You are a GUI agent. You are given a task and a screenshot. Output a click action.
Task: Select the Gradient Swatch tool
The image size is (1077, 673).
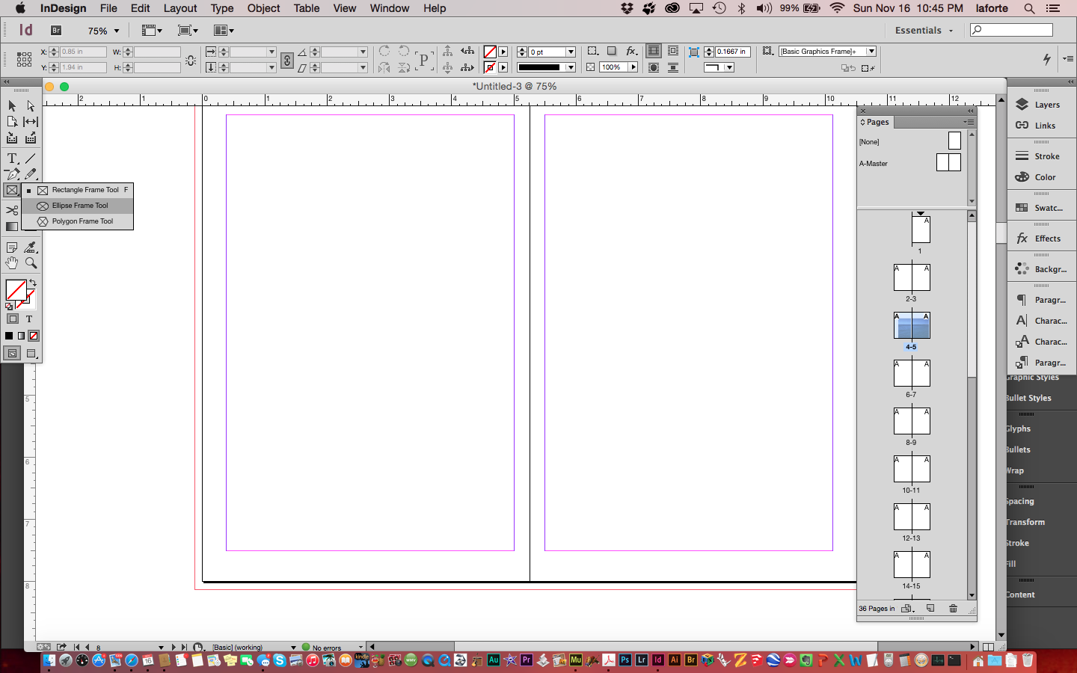(x=12, y=227)
